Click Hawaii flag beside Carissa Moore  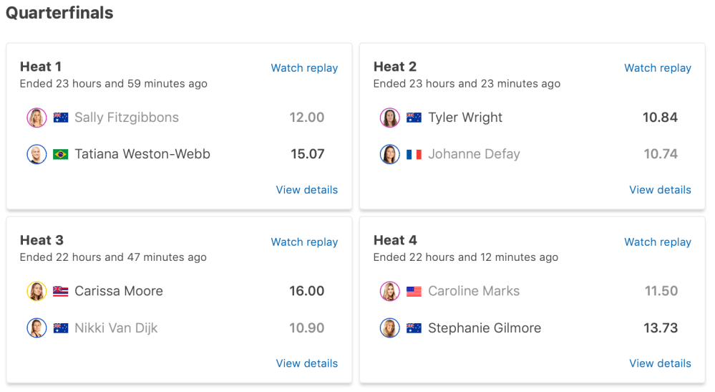[61, 291]
